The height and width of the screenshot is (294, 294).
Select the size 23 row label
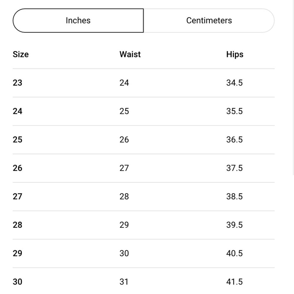[17, 83]
